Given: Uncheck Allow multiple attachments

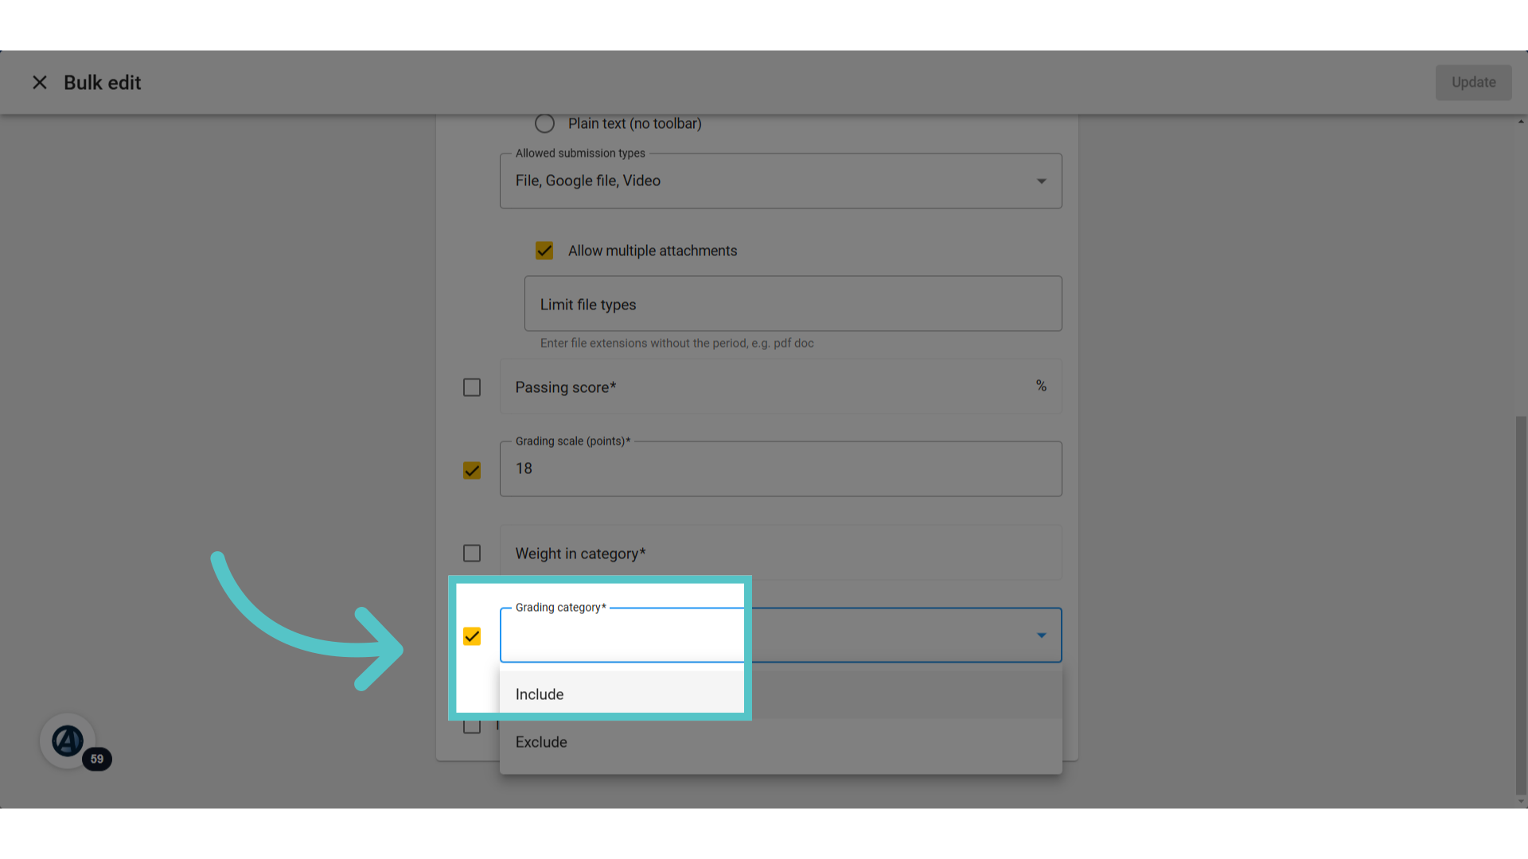Looking at the screenshot, I should point(544,251).
